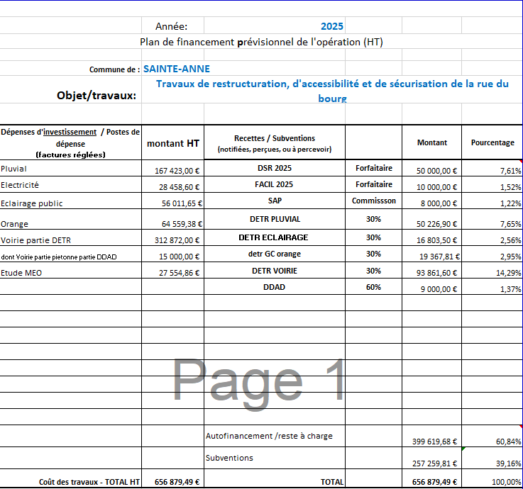Select the percentage 60,84%
Screen dimensions: 523x489
[x=508, y=442]
